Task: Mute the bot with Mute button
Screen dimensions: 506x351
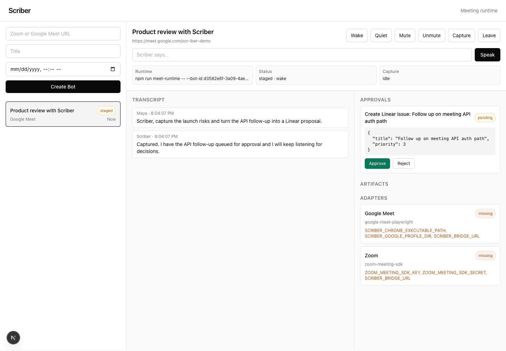Action: pyautogui.click(x=405, y=35)
